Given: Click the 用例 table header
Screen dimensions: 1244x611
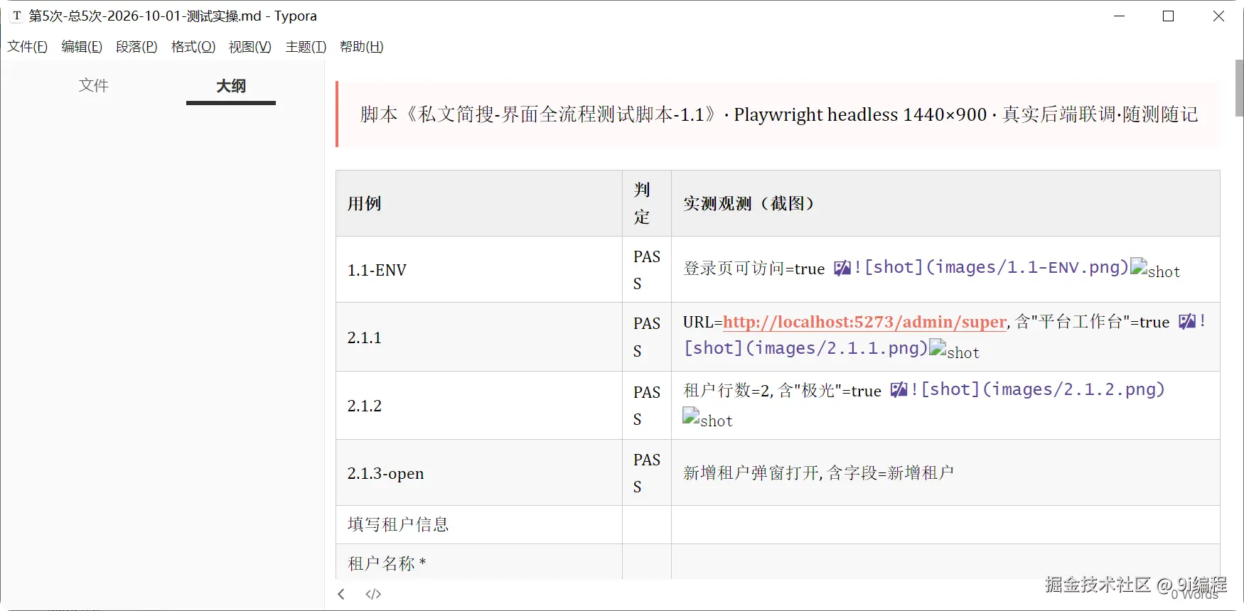Looking at the screenshot, I should [x=479, y=203].
